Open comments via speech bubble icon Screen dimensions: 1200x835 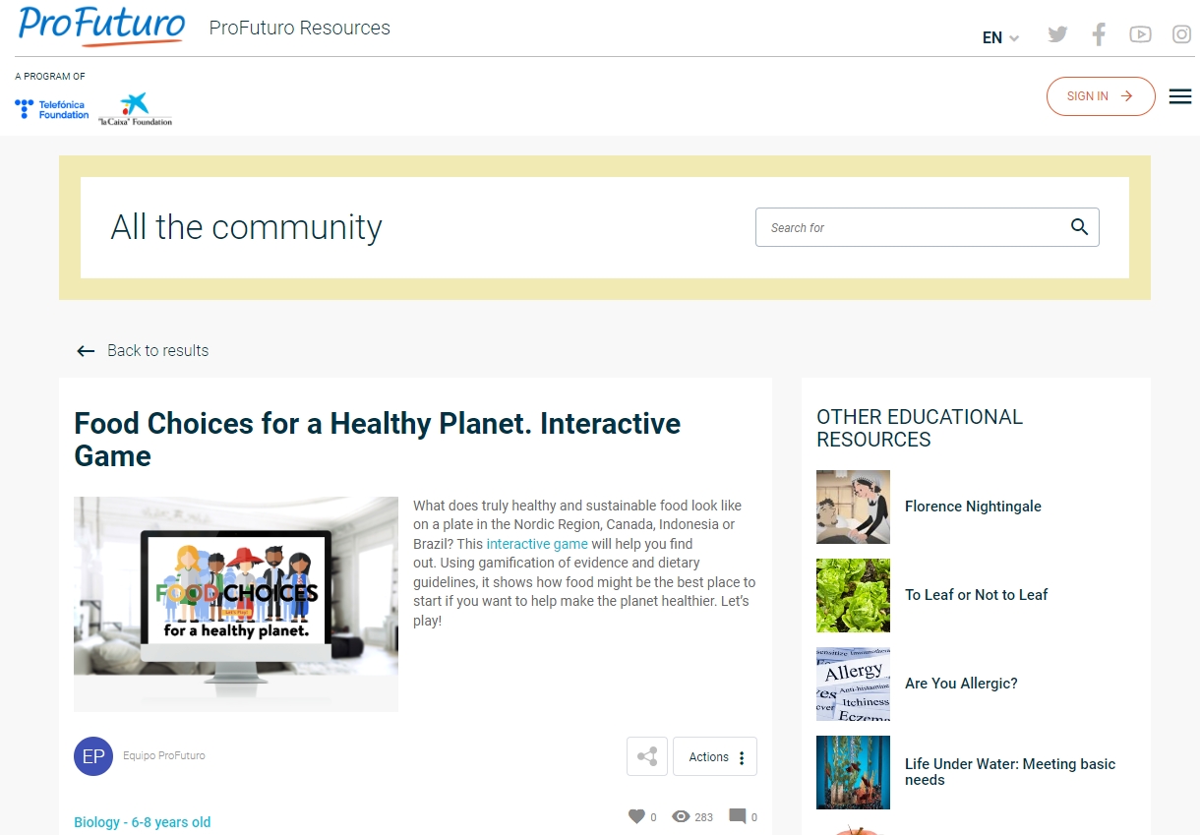click(x=737, y=816)
